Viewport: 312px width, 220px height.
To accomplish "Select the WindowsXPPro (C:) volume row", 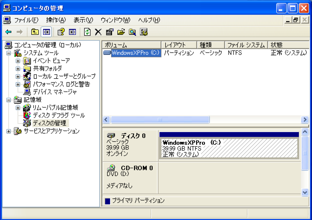I will click(x=205, y=53).
